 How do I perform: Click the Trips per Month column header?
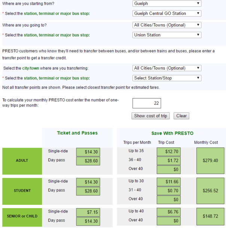137,143
